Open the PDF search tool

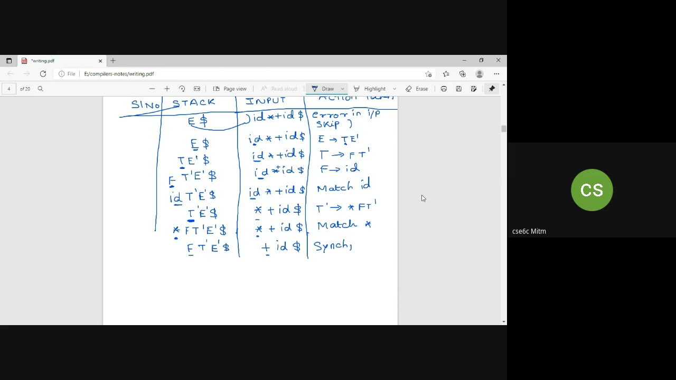point(40,89)
